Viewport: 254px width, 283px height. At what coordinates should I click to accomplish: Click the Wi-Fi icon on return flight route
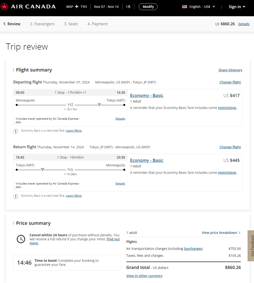point(42,170)
